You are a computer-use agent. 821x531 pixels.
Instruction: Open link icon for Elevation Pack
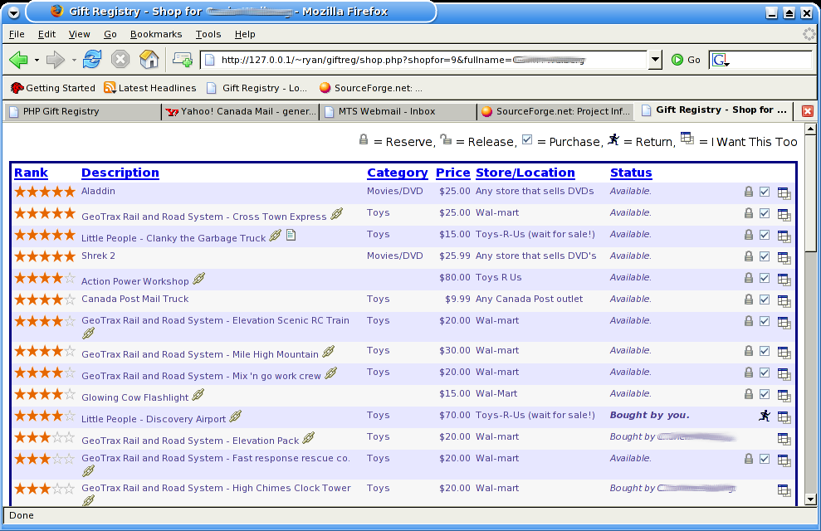click(309, 437)
